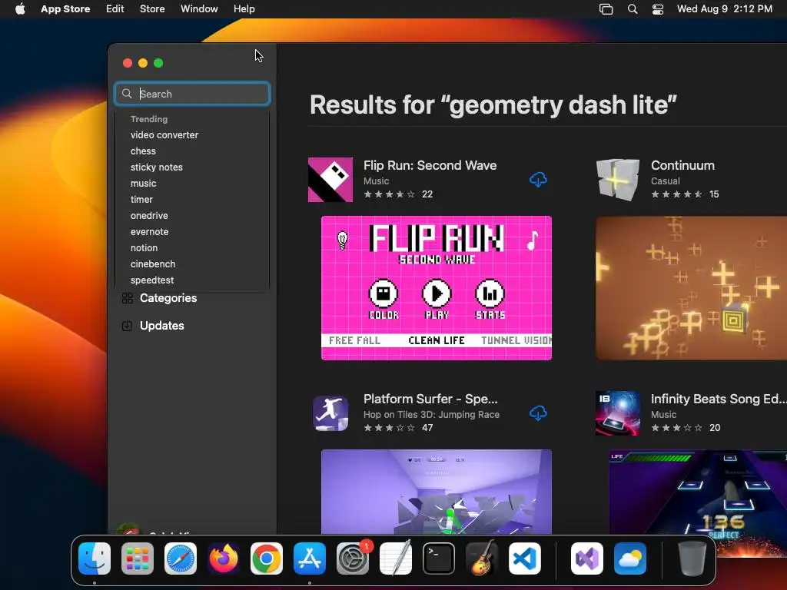787x590 pixels.
Task: Open Launchpad from the Dock
Action: click(x=138, y=559)
